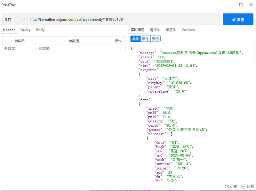This screenshot has height=191, width=256.
Task: Click the 分屏 split screen button
Action: click(x=248, y=187)
